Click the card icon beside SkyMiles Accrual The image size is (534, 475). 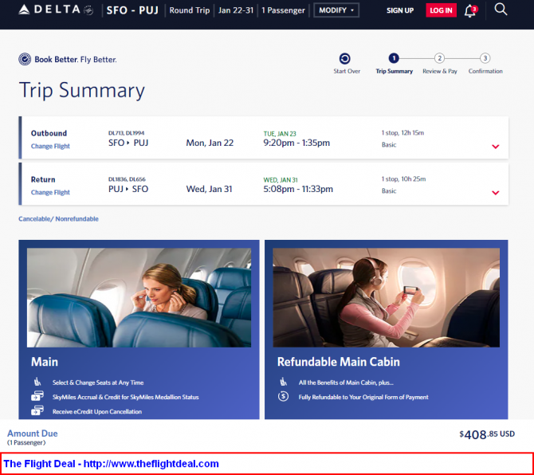37,396
